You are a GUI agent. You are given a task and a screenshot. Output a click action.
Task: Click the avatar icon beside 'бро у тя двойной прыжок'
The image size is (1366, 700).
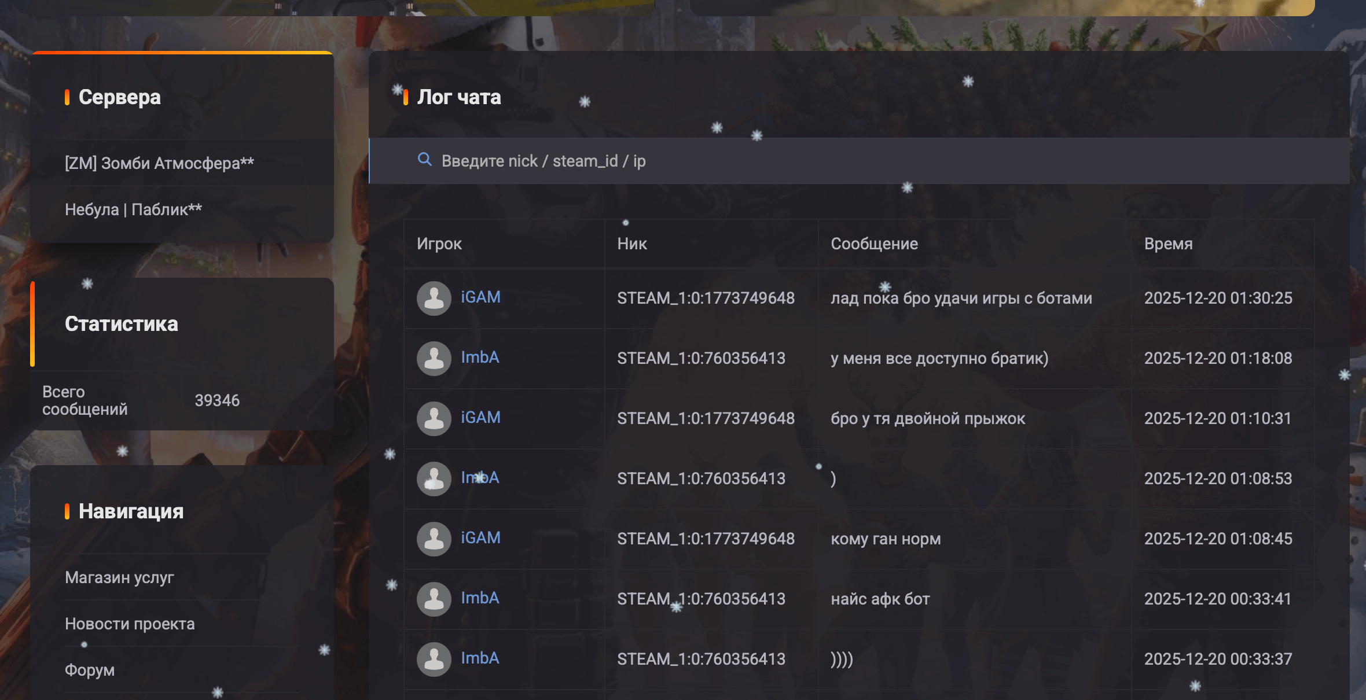point(434,418)
